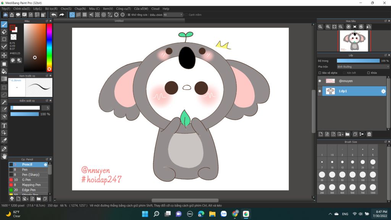
Task: Choose the Mapping Pen brush
Action: pyautogui.click(x=28, y=185)
